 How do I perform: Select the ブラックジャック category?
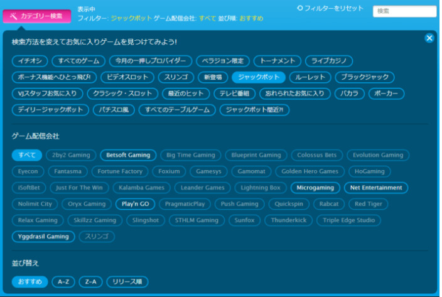pyautogui.click(x=365, y=77)
